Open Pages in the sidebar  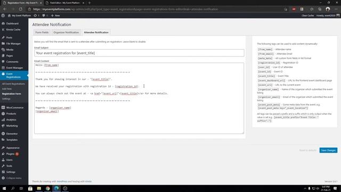coord(10,55)
